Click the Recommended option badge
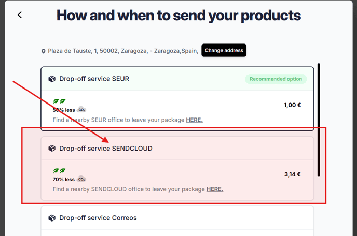 pos(276,79)
